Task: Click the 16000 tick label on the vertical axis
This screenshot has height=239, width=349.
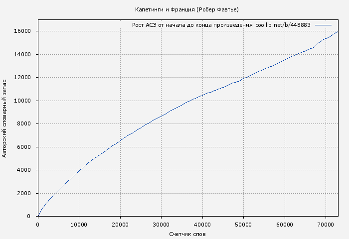Action: (x=23, y=31)
